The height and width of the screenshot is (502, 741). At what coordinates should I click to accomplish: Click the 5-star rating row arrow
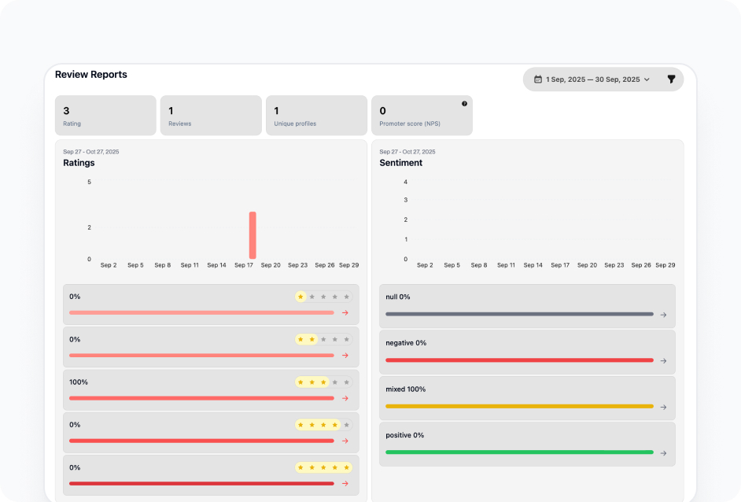point(345,483)
